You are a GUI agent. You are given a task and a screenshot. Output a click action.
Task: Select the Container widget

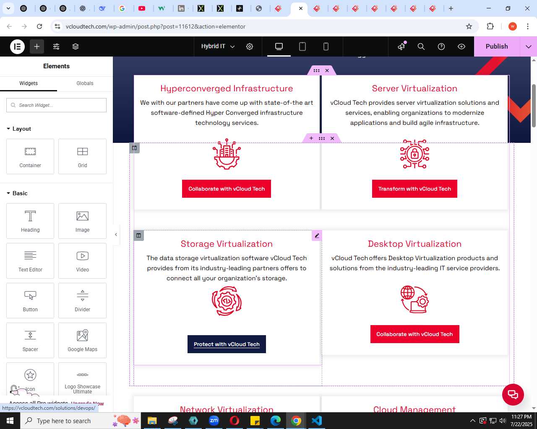[30, 156]
